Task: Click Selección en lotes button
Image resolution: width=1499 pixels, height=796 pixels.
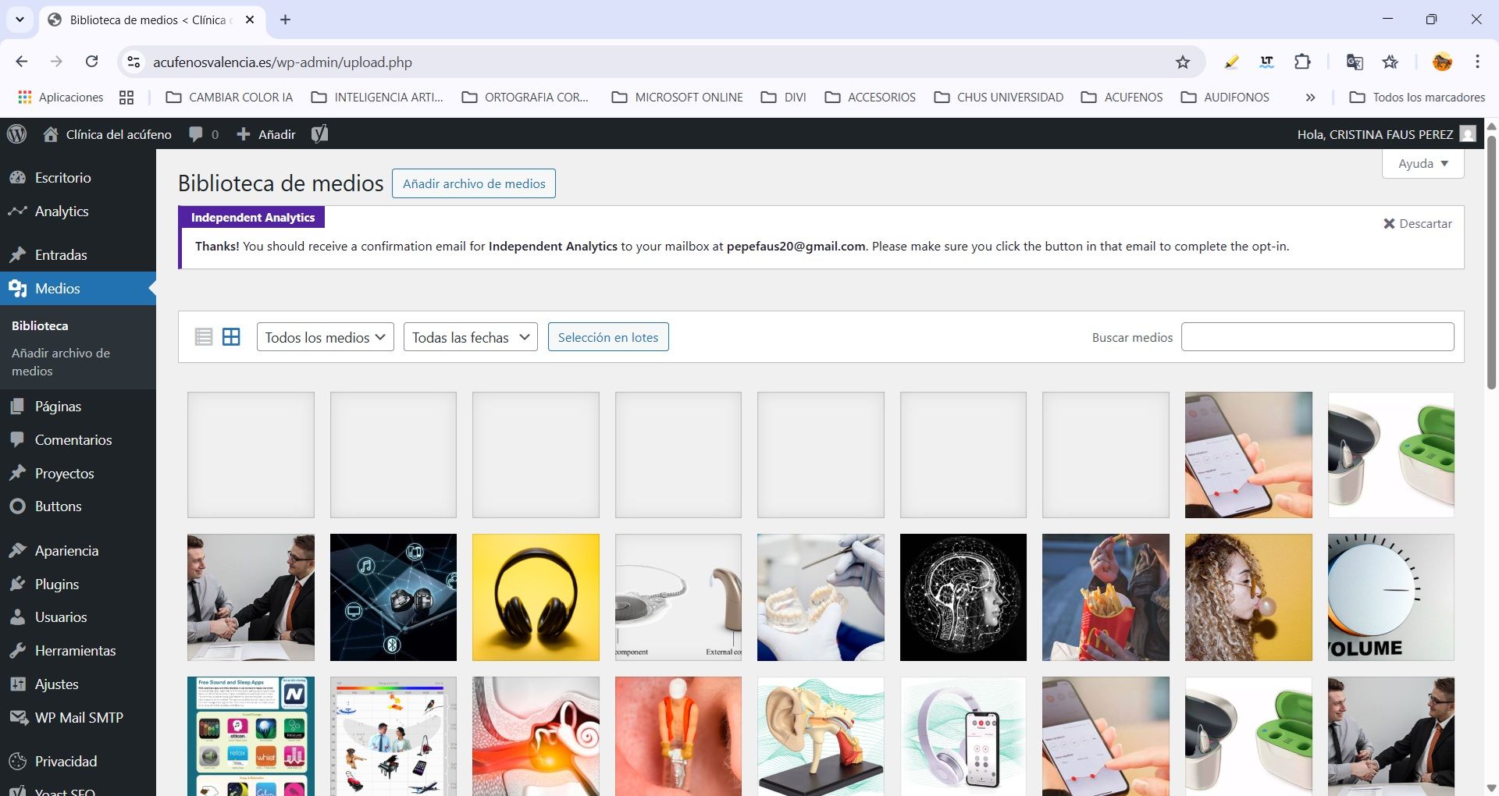Action: [x=608, y=337]
